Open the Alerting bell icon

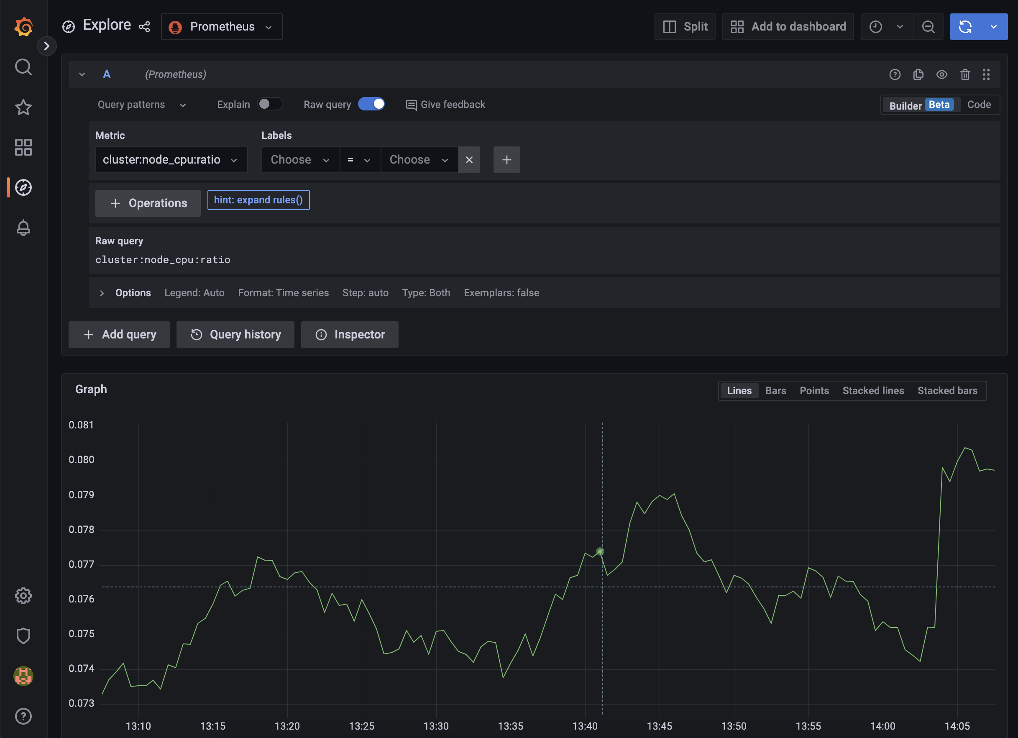pyautogui.click(x=23, y=228)
